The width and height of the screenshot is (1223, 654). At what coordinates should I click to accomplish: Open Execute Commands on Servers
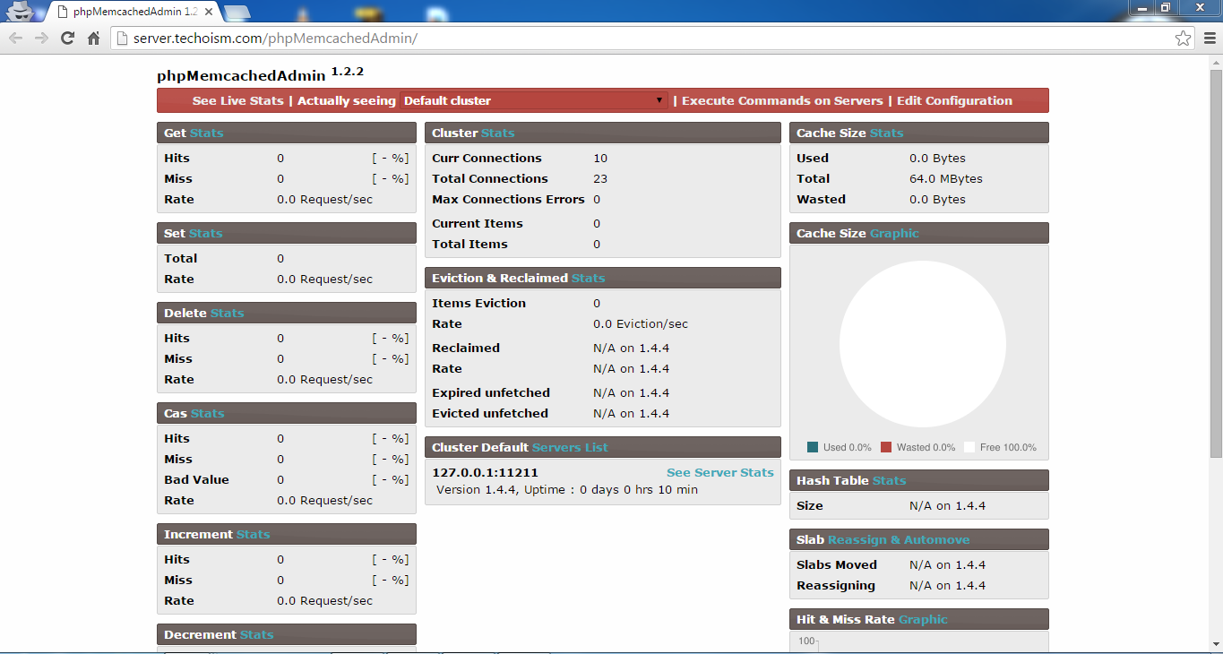tap(782, 100)
